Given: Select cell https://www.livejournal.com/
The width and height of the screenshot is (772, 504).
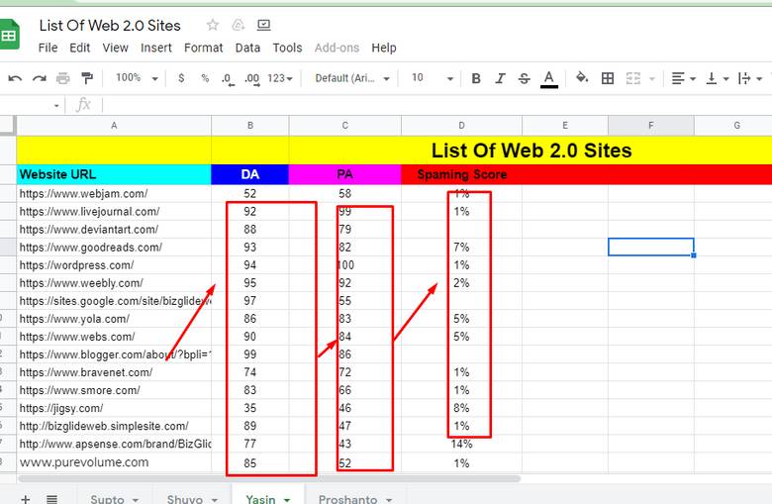Looking at the screenshot, I should coord(114,211).
